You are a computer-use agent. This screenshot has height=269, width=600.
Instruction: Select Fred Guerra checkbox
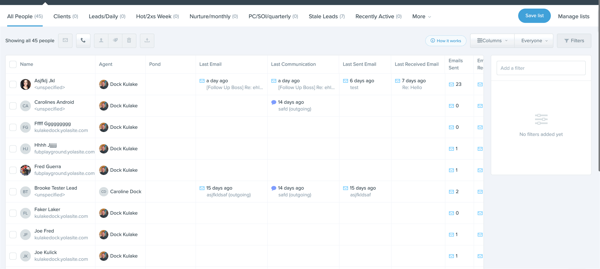click(x=13, y=170)
